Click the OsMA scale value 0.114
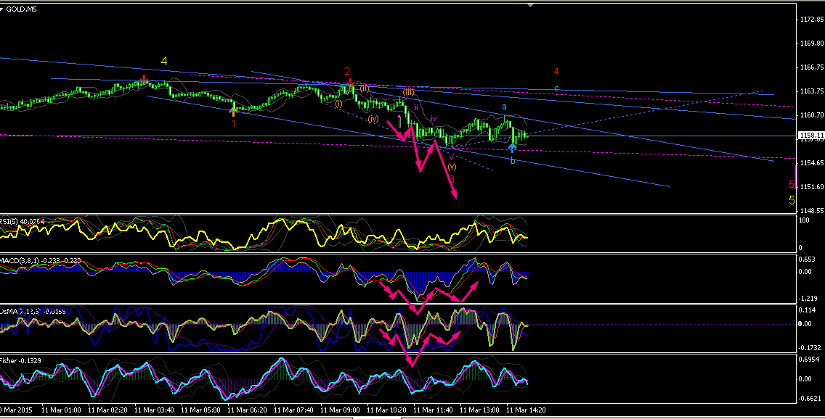 coord(807,310)
